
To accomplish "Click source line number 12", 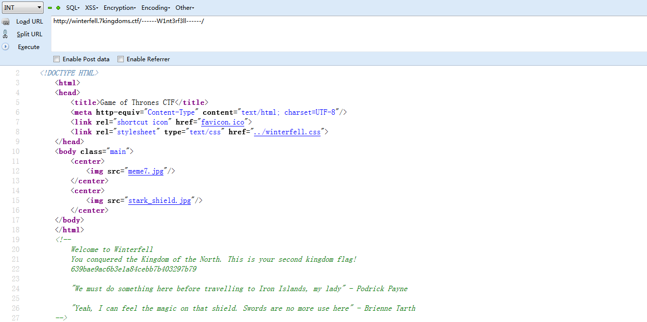I will (x=16, y=171).
